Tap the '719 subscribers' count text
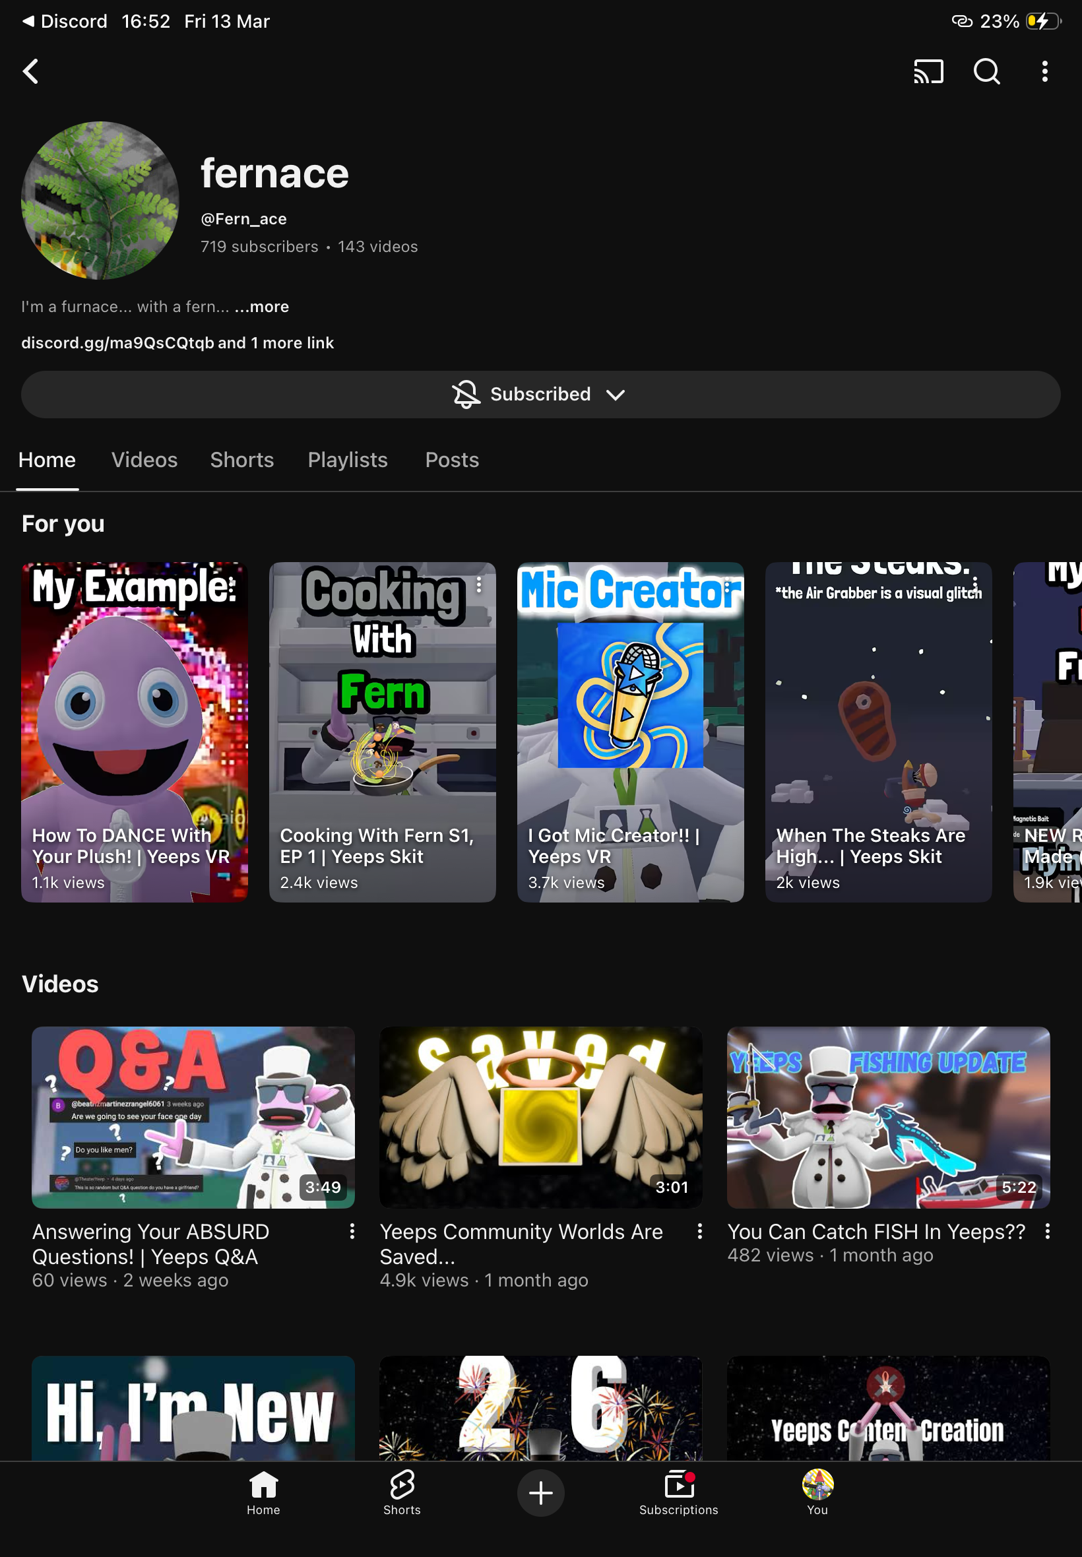Viewport: 1082px width, 1557px height. tap(260, 247)
